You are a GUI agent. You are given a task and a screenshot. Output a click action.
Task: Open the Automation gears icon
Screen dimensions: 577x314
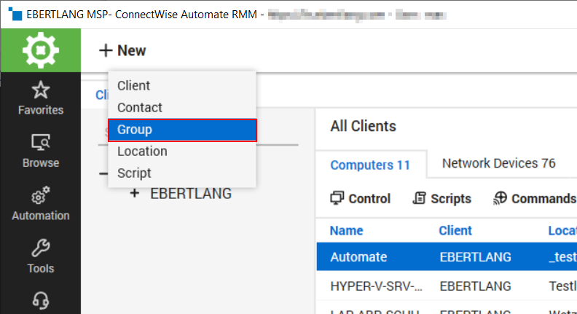[x=41, y=195]
